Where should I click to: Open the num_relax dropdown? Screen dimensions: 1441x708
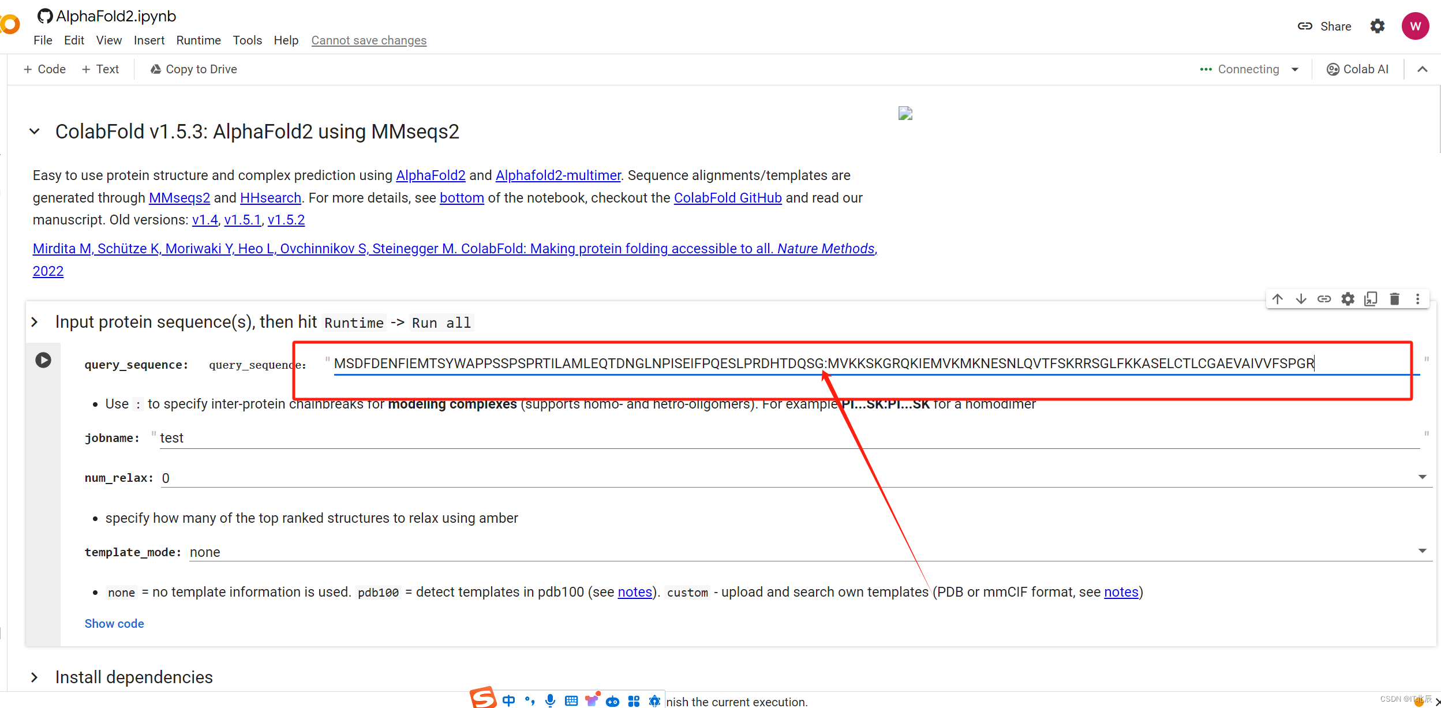(1422, 477)
